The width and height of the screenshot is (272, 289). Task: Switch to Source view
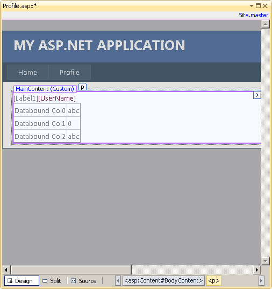click(84, 281)
